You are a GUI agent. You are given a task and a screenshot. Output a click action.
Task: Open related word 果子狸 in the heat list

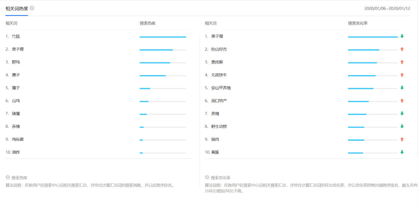pyautogui.click(x=18, y=49)
